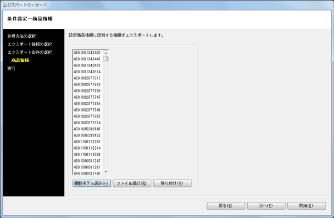Image resolution: width=334 pixels, height=218 pixels.
Task: Click the list scrollbar up arrow
Action: tap(106, 53)
